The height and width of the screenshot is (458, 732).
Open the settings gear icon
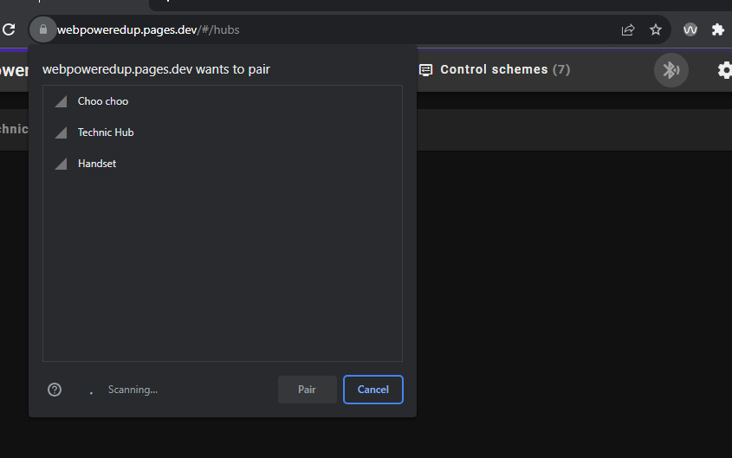click(724, 70)
